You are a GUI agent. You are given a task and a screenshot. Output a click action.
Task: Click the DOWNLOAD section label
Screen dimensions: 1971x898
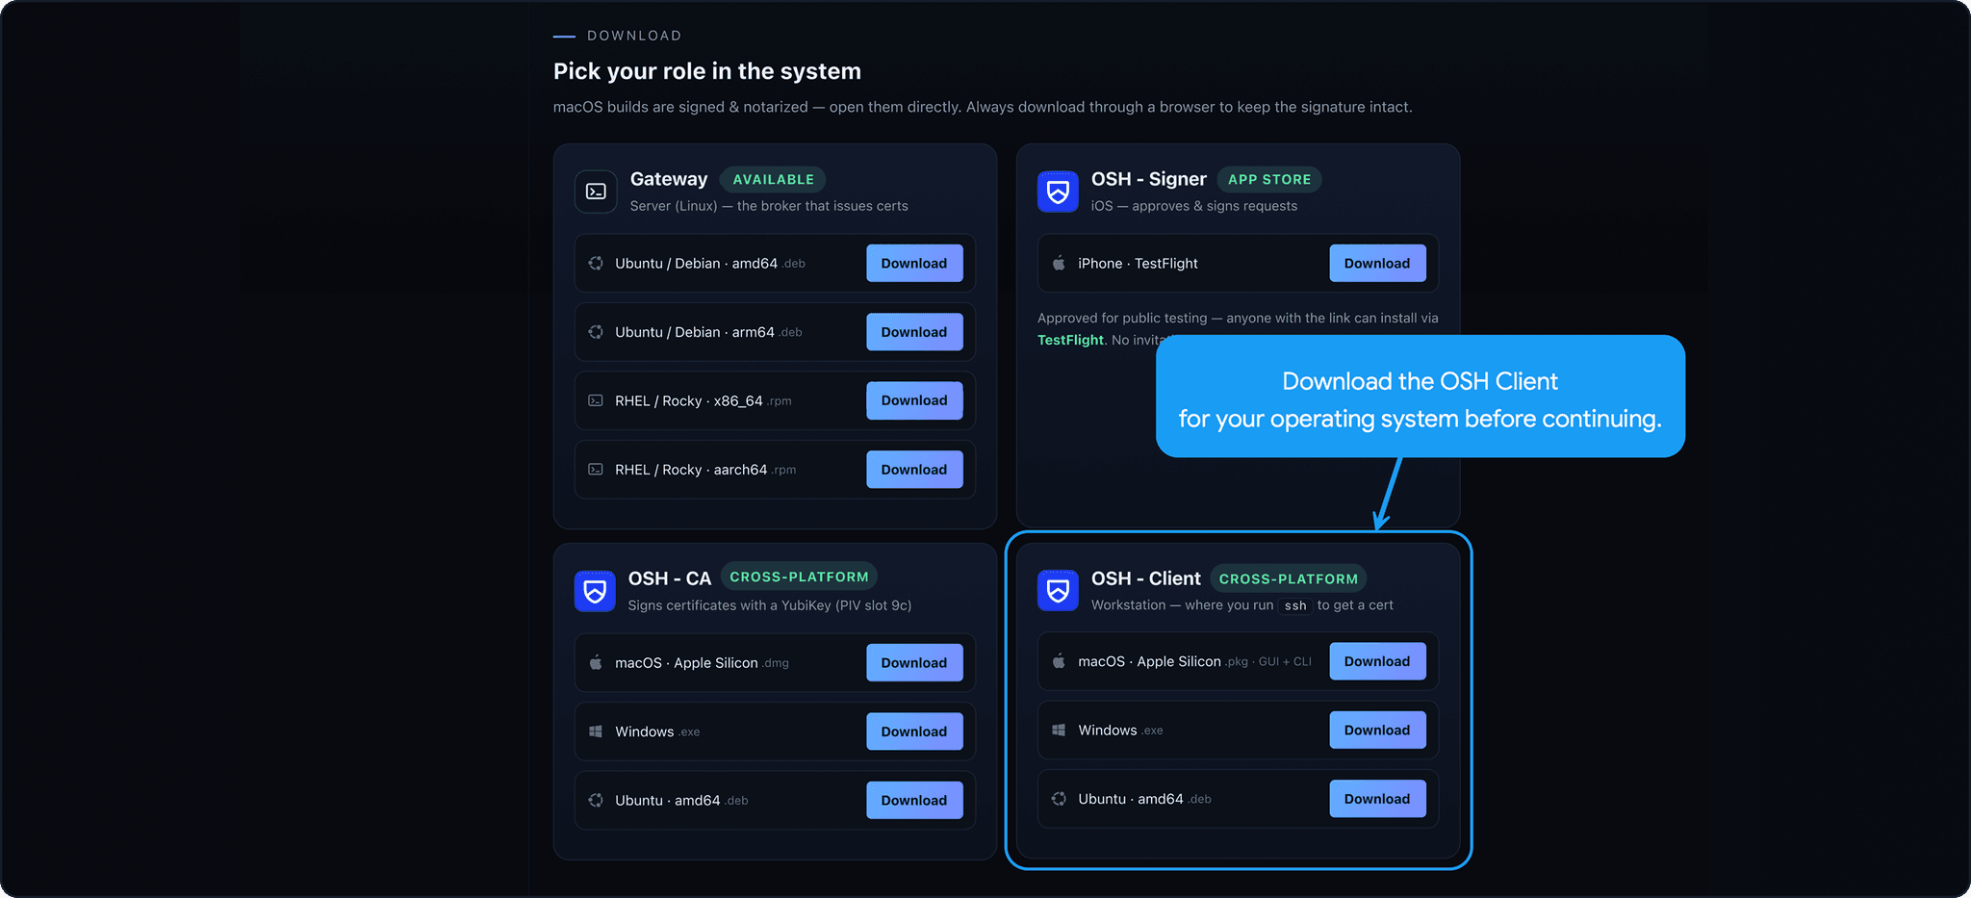tap(634, 36)
